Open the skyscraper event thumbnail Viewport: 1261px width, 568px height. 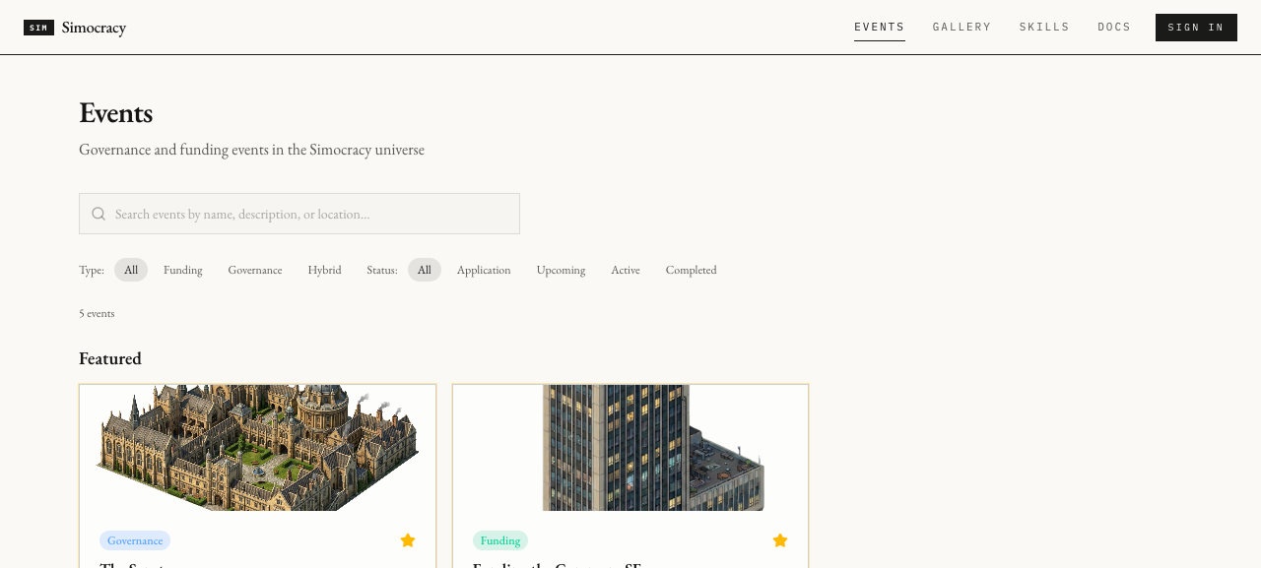(x=630, y=448)
